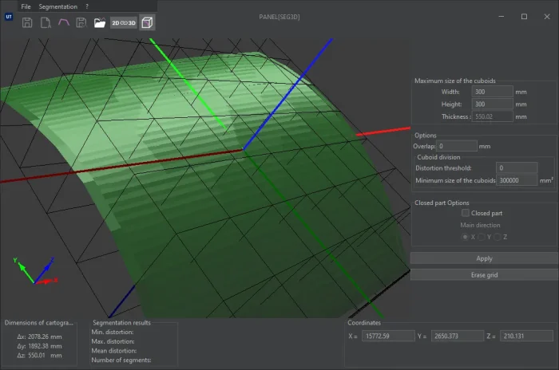Screen dimensions: 559x370
Task: Open the File menu
Action: (x=26, y=6)
